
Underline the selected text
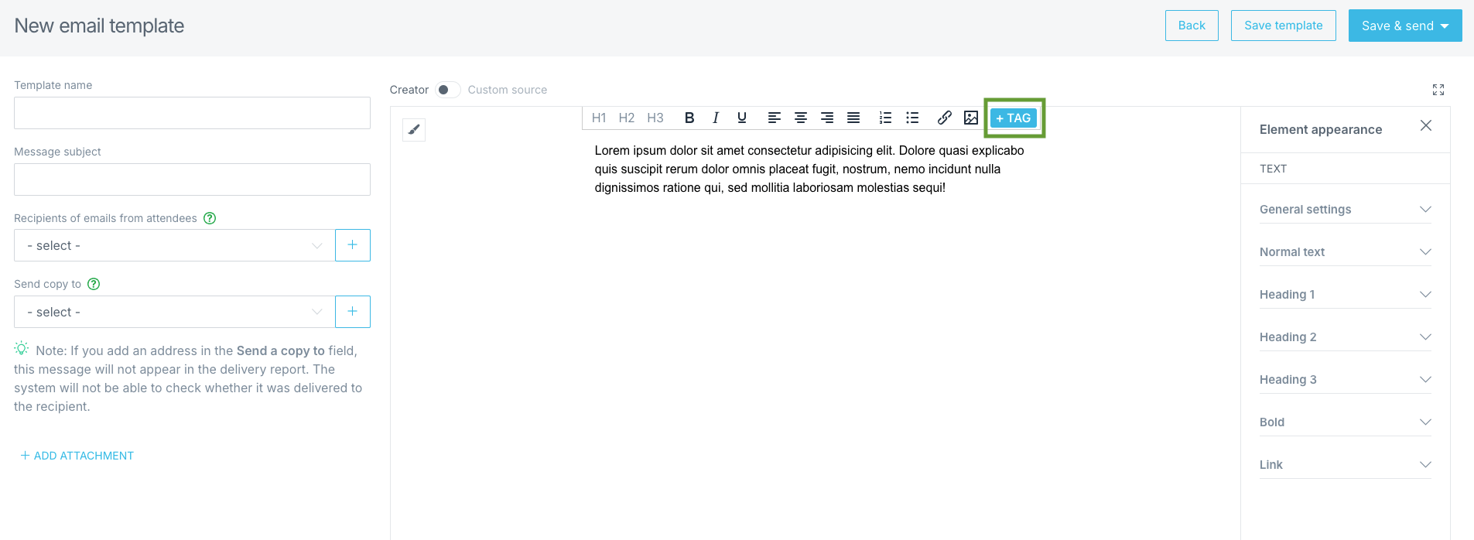pyautogui.click(x=742, y=118)
